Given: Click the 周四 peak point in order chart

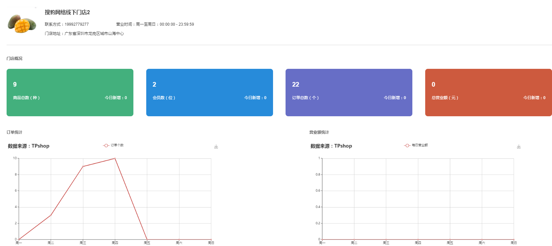Looking at the screenshot, I should 115,158.
